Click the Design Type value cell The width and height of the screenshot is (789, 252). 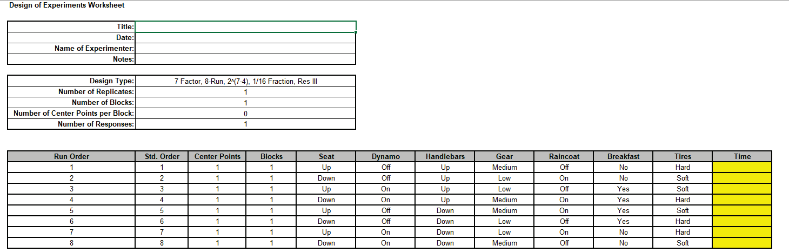(x=245, y=81)
